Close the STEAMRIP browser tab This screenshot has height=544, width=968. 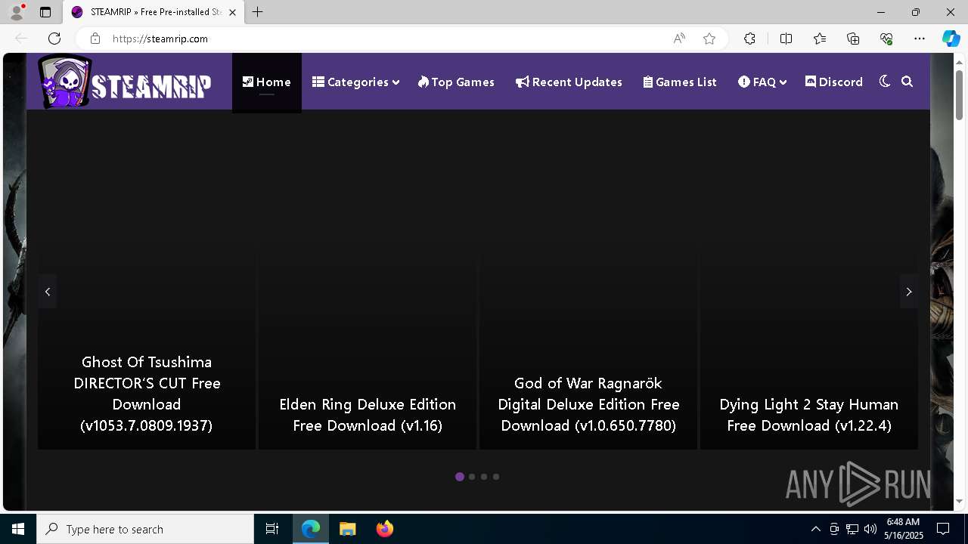(233, 12)
